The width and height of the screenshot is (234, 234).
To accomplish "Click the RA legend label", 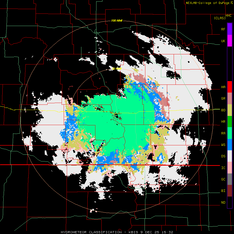I will [x=223, y=133].
